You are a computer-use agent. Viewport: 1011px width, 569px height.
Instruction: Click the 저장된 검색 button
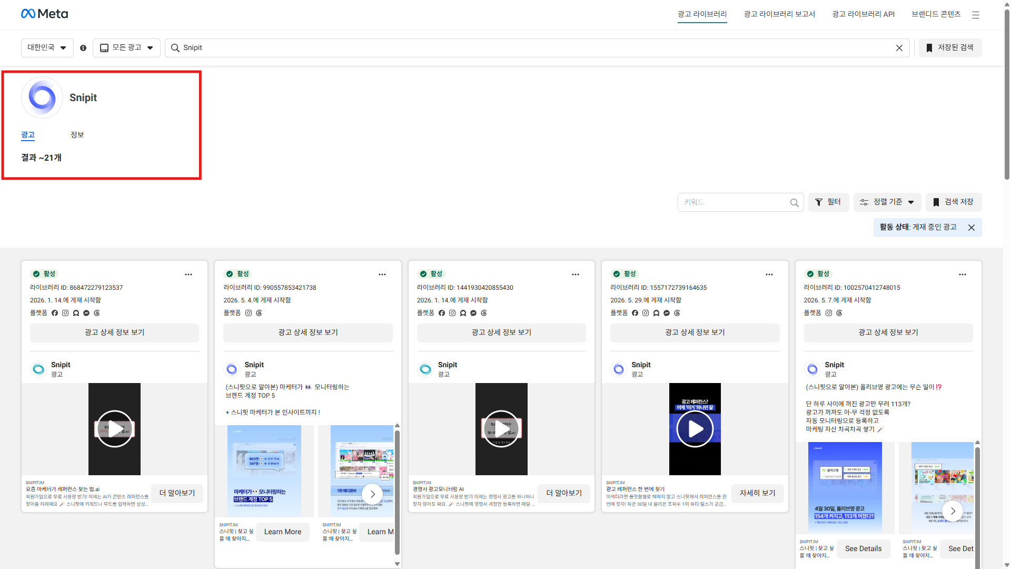click(950, 48)
